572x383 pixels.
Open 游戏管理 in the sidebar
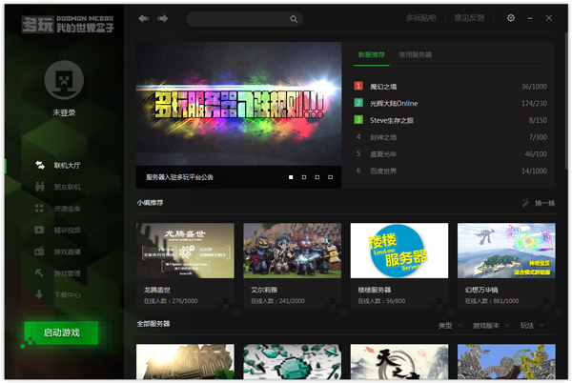pyautogui.click(x=67, y=273)
